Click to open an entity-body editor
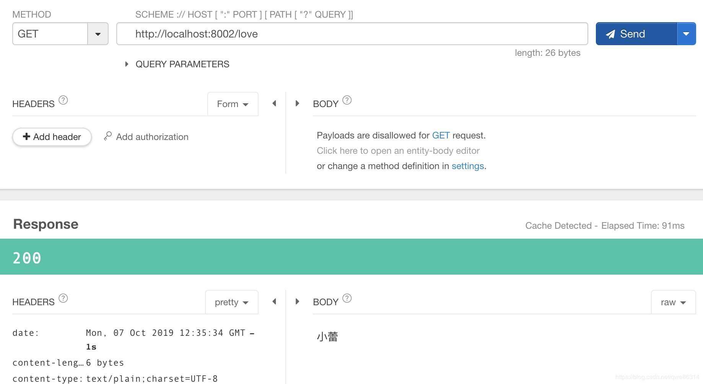This screenshot has width=703, height=384. point(398,151)
